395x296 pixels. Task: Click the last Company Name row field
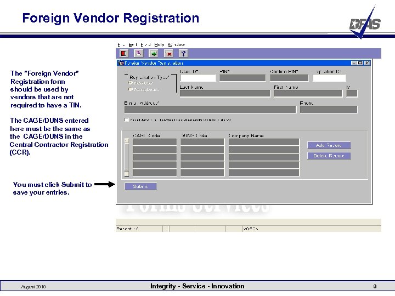pyautogui.click(x=264, y=173)
